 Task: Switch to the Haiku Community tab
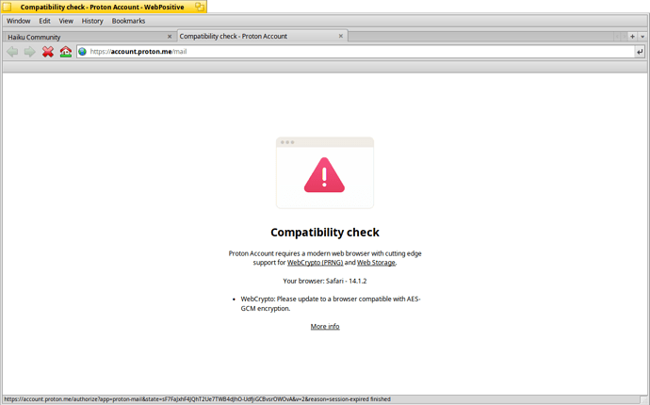(89, 37)
